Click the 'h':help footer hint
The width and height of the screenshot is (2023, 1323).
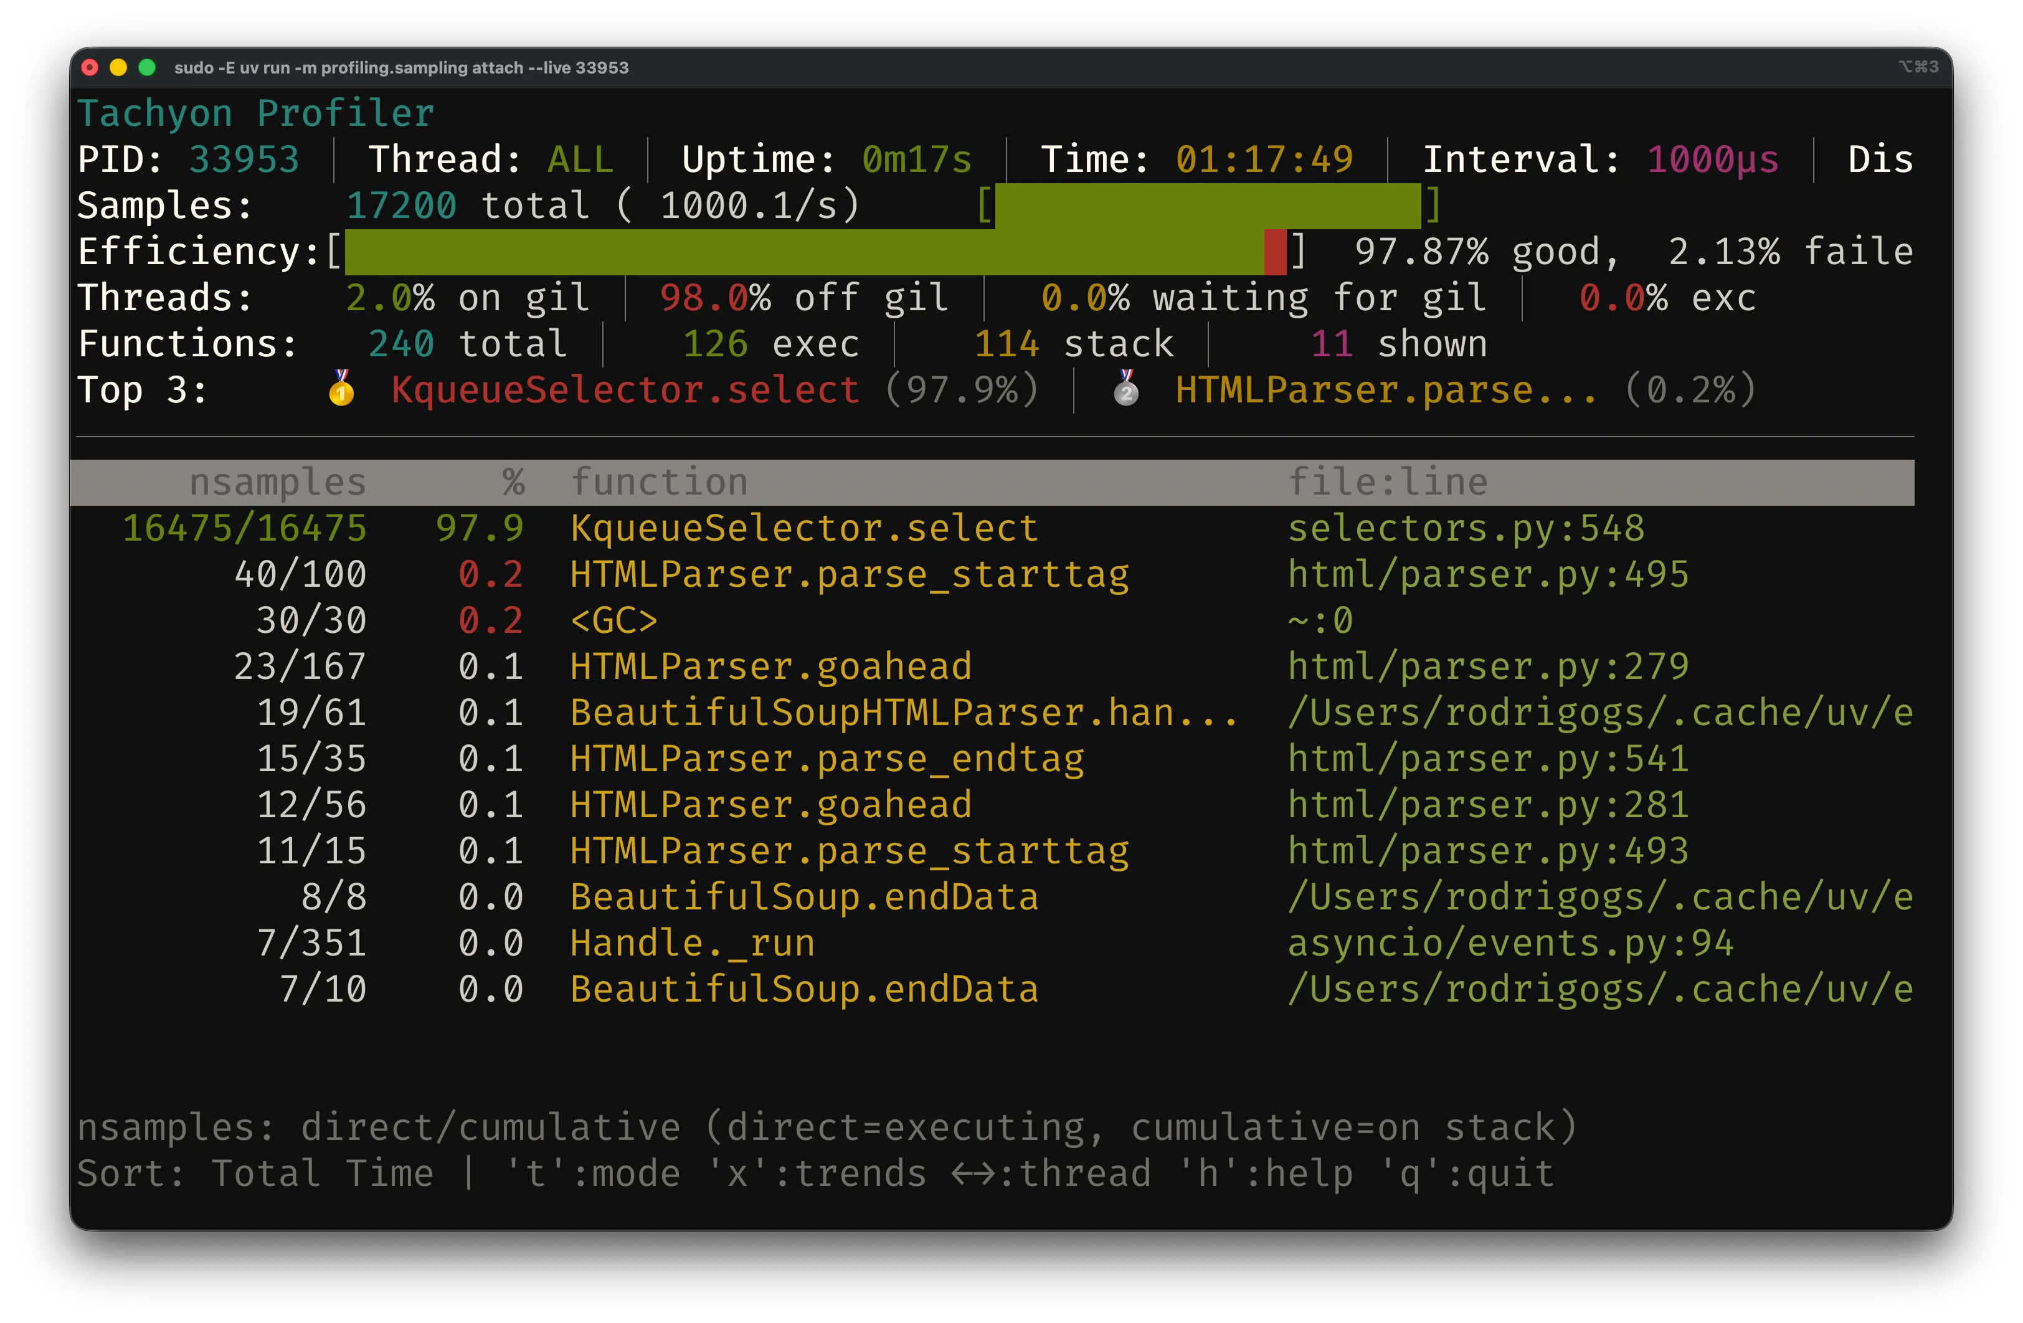[1266, 1174]
